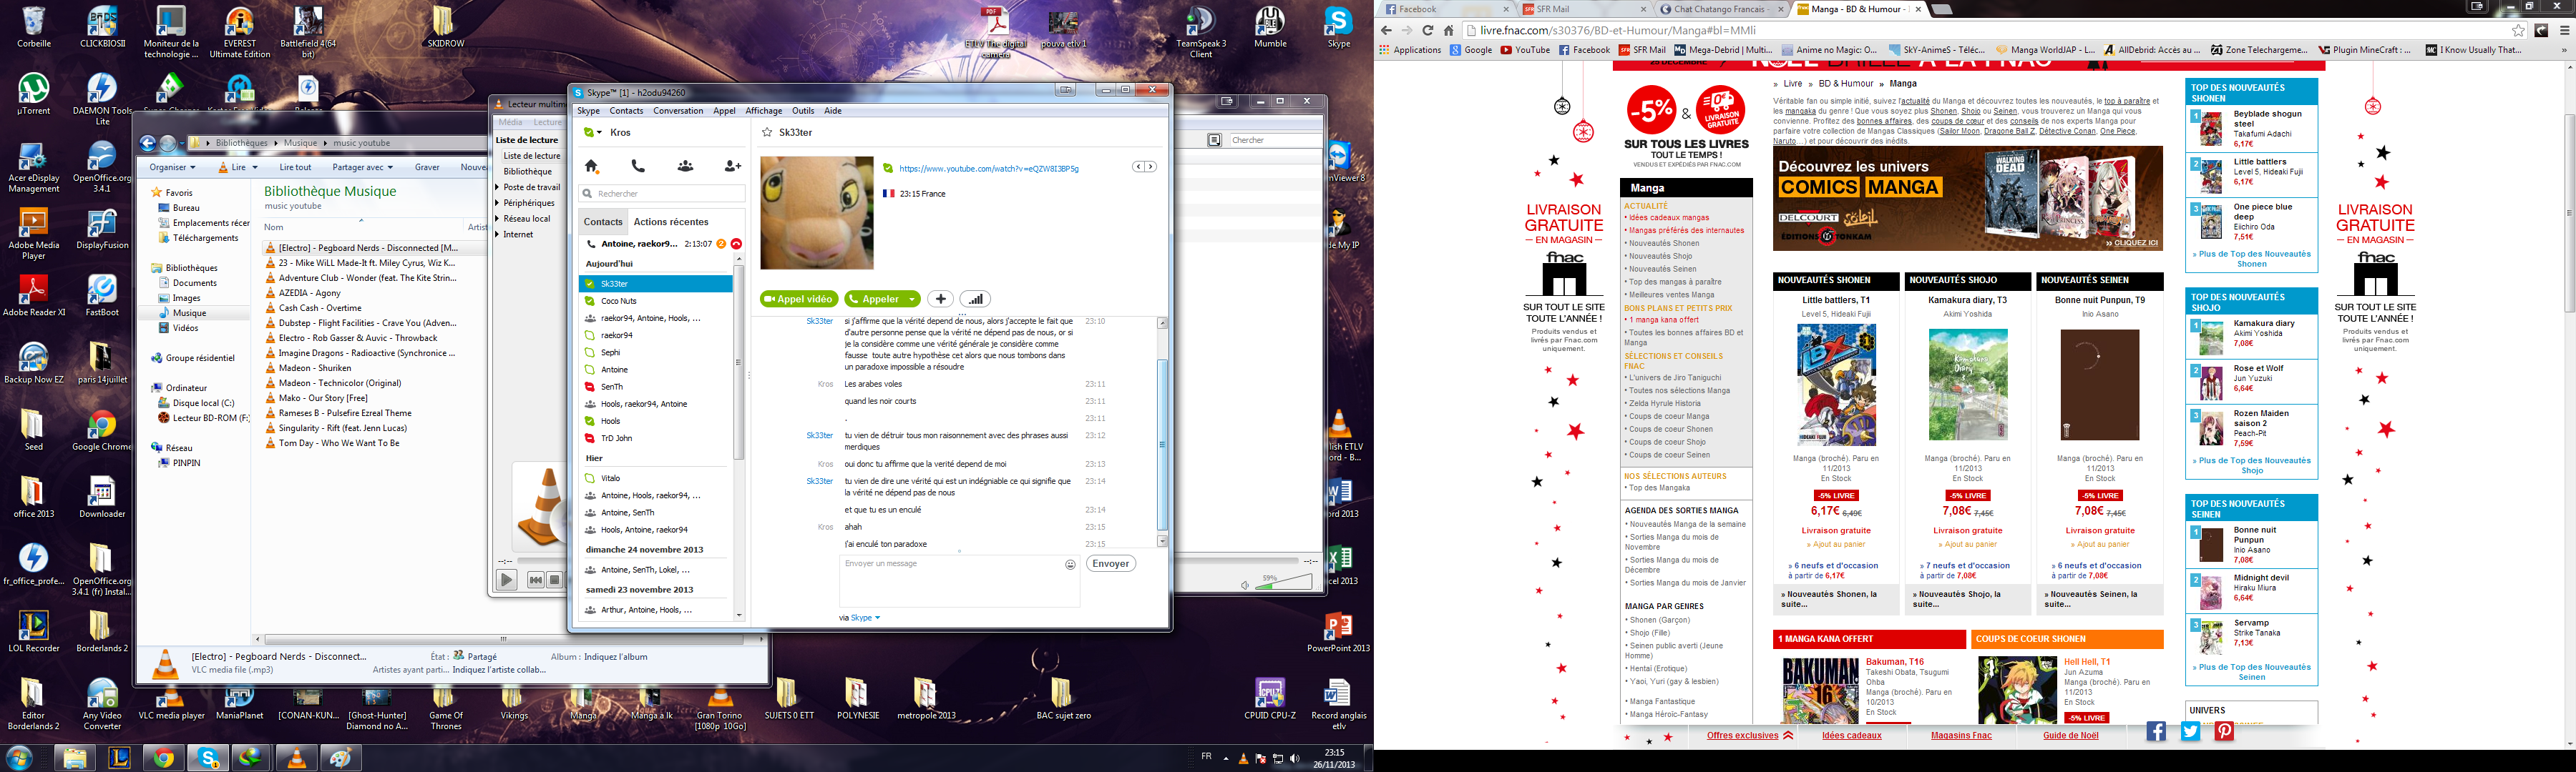Click Chrome taskbar icon
2576x772 pixels.
tap(164, 758)
